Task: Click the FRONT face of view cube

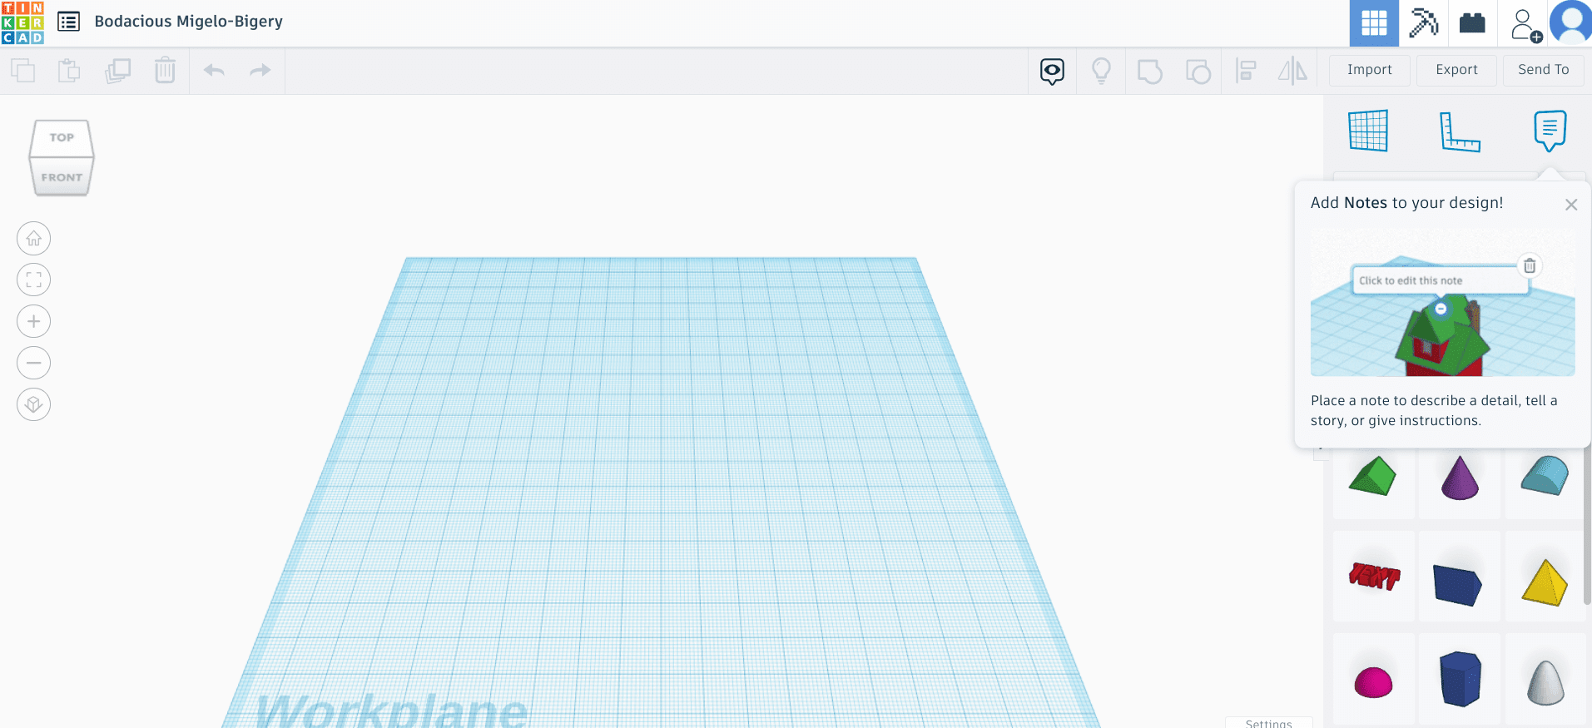Action: pyautogui.click(x=62, y=177)
